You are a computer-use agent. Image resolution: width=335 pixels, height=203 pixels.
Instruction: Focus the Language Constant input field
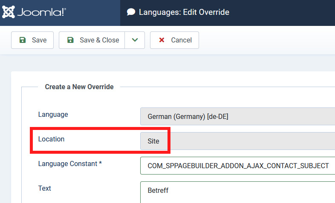237,166
